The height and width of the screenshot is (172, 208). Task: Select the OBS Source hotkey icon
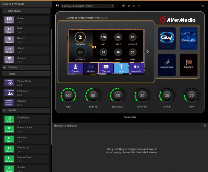(9, 60)
